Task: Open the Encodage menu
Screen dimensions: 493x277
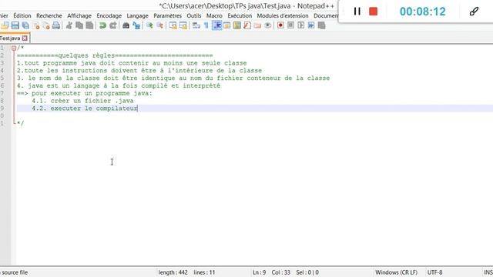Action: click(109, 15)
